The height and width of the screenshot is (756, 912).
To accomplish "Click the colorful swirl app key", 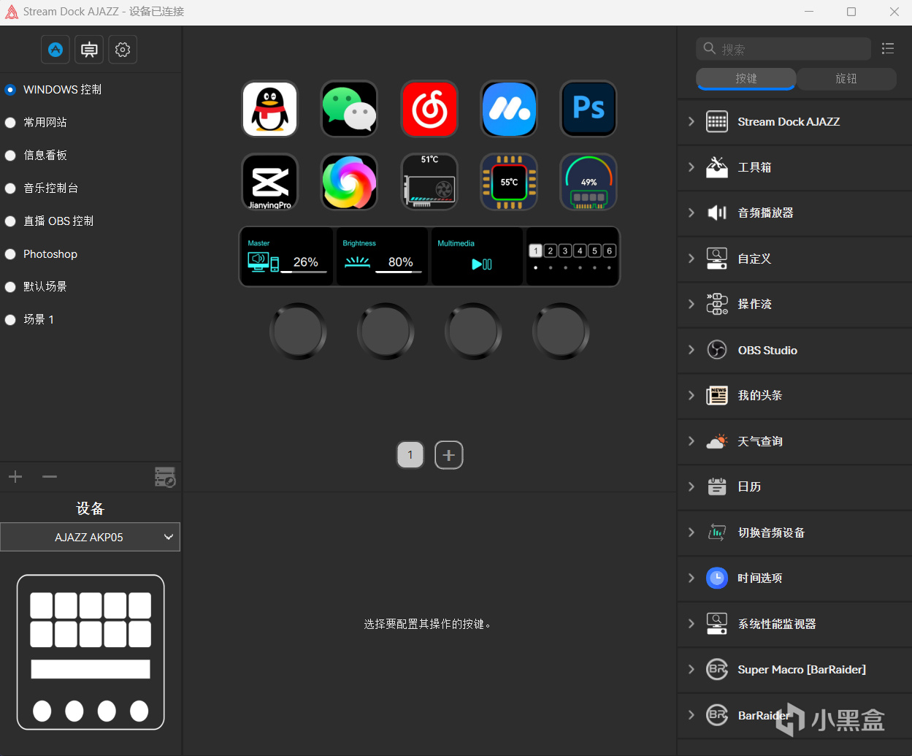I will point(350,182).
